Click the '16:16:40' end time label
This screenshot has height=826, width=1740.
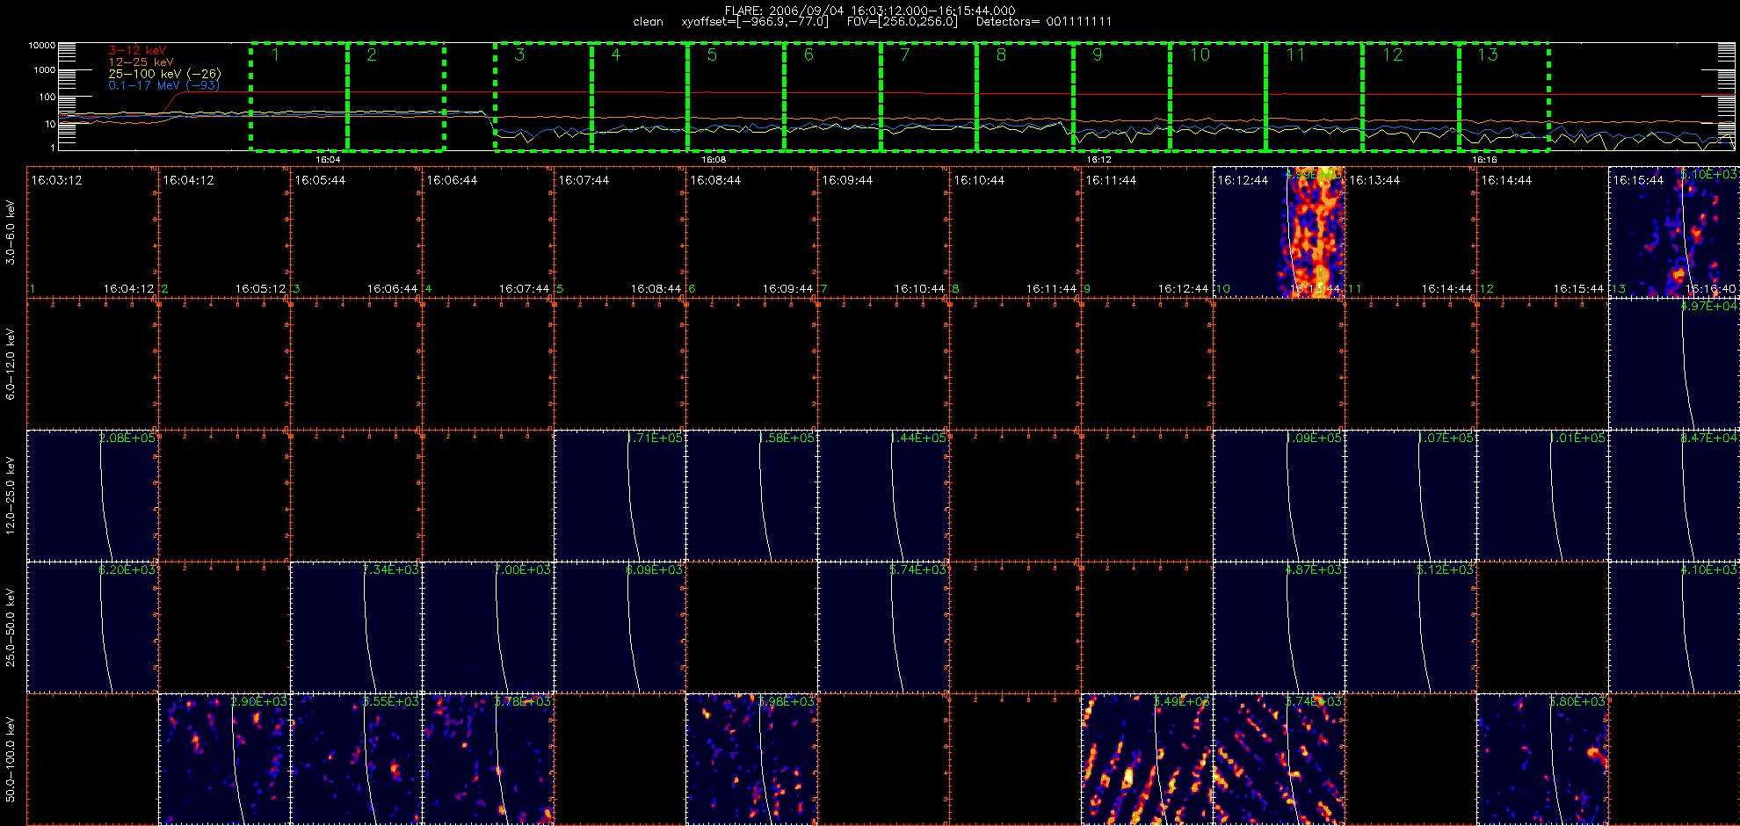point(1710,288)
